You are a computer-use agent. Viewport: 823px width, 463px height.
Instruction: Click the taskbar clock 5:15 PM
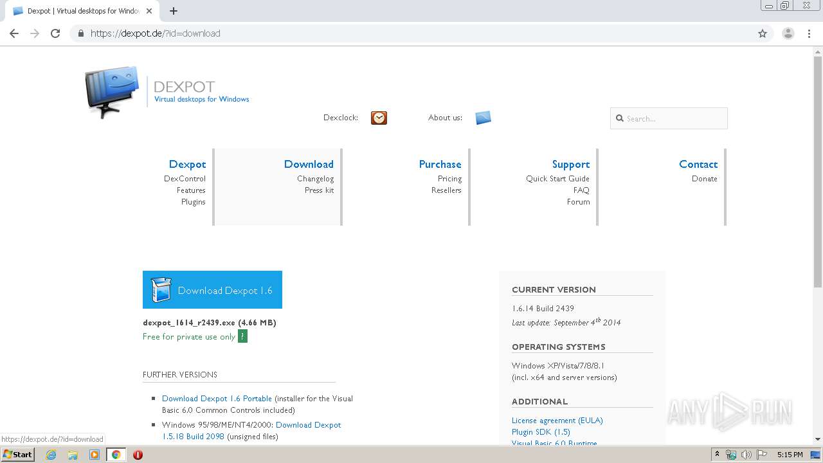click(790, 455)
